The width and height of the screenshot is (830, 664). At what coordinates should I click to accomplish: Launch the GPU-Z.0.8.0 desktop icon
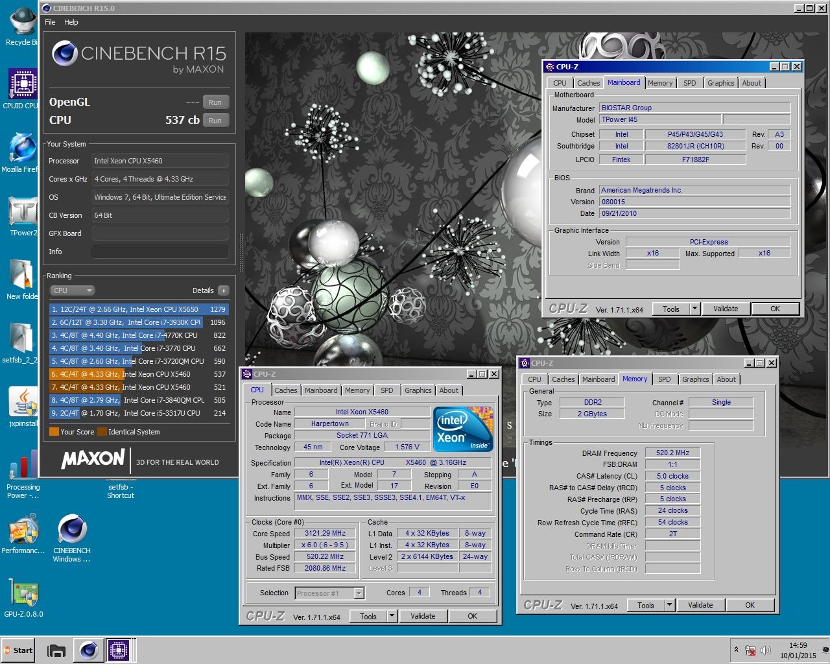click(23, 597)
